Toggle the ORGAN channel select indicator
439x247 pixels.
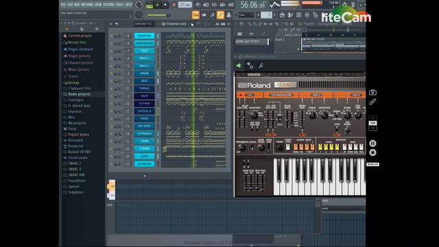pos(158,73)
